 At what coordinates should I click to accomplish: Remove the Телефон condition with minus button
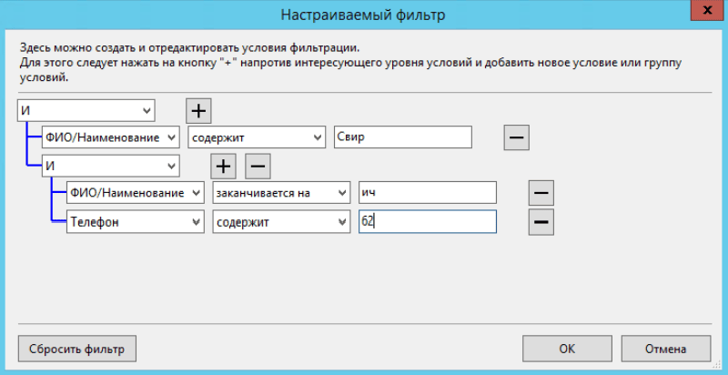(x=541, y=221)
